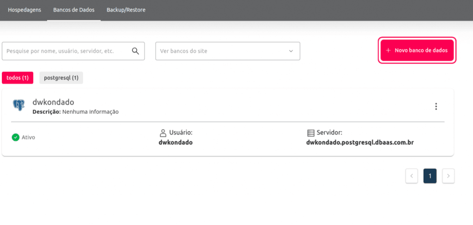
Task: Click the PostgreSQL elephant logo
Action: [x=18, y=106]
